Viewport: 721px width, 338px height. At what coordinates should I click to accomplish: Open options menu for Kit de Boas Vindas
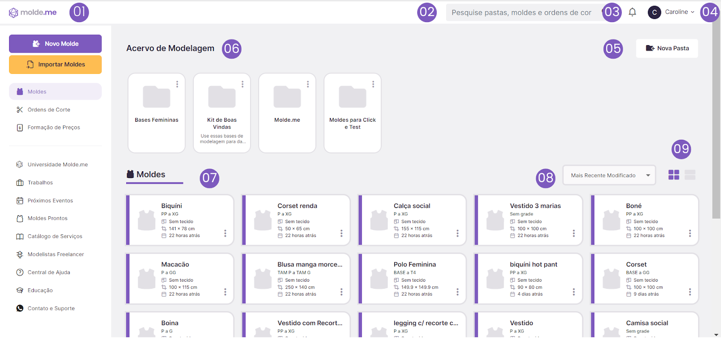coord(242,84)
